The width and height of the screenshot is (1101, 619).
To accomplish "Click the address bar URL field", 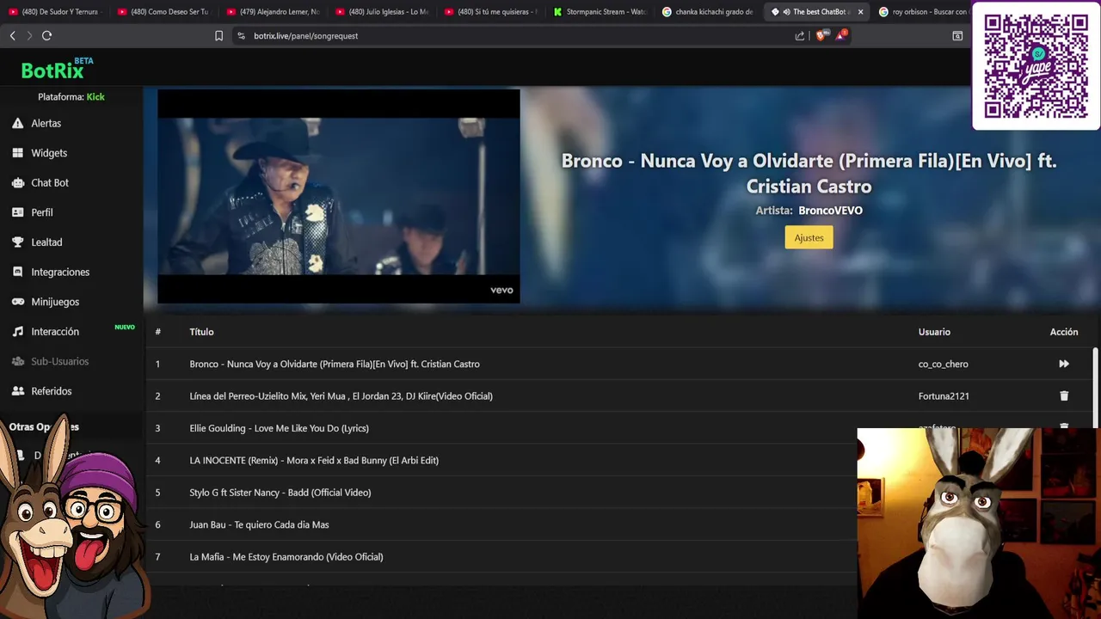I will (x=516, y=36).
